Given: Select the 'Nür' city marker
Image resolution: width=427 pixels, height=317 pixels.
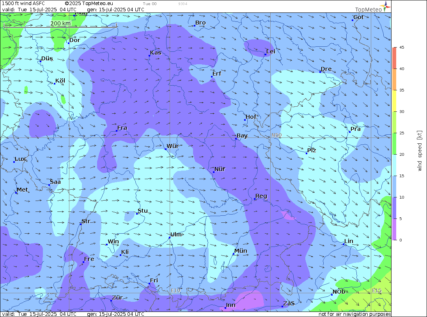Looking at the screenshot, I should [x=214, y=172].
